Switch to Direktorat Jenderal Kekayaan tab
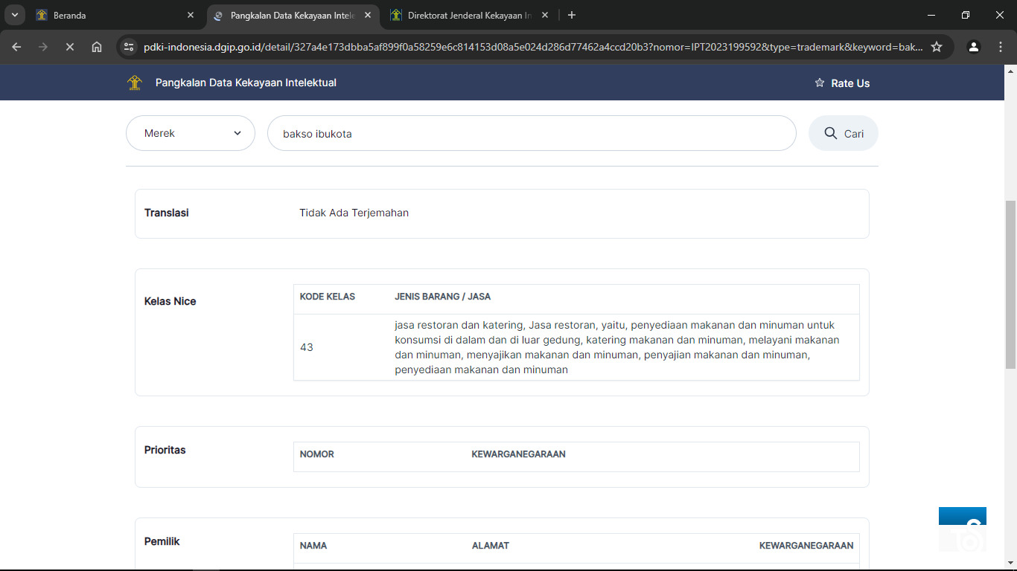The image size is (1017, 571). click(470, 15)
